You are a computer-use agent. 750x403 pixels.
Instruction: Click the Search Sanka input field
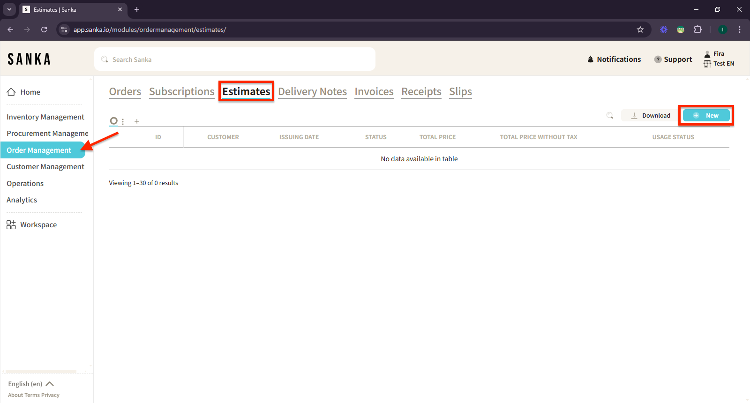pyautogui.click(x=234, y=60)
